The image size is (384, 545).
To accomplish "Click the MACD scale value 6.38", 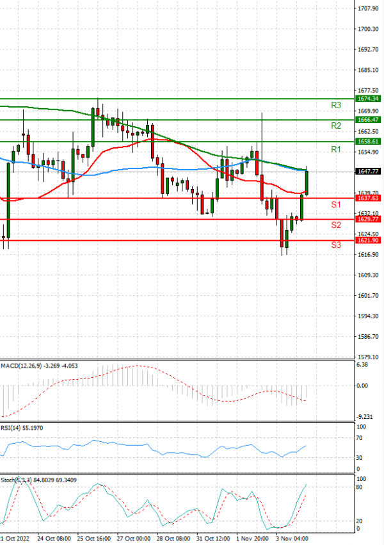I will pos(362,364).
